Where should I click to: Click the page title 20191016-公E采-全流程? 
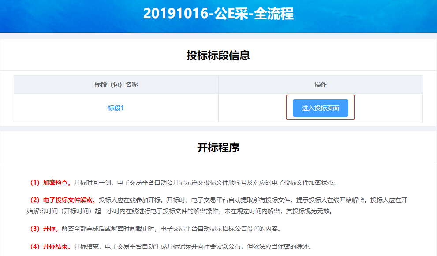[x=218, y=14]
